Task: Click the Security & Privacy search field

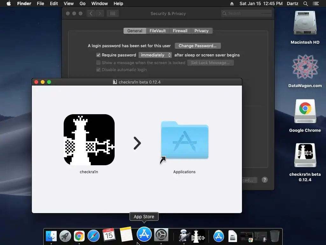Action: [246, 13]
